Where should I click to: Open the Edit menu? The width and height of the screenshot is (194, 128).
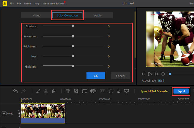point(19,4)
